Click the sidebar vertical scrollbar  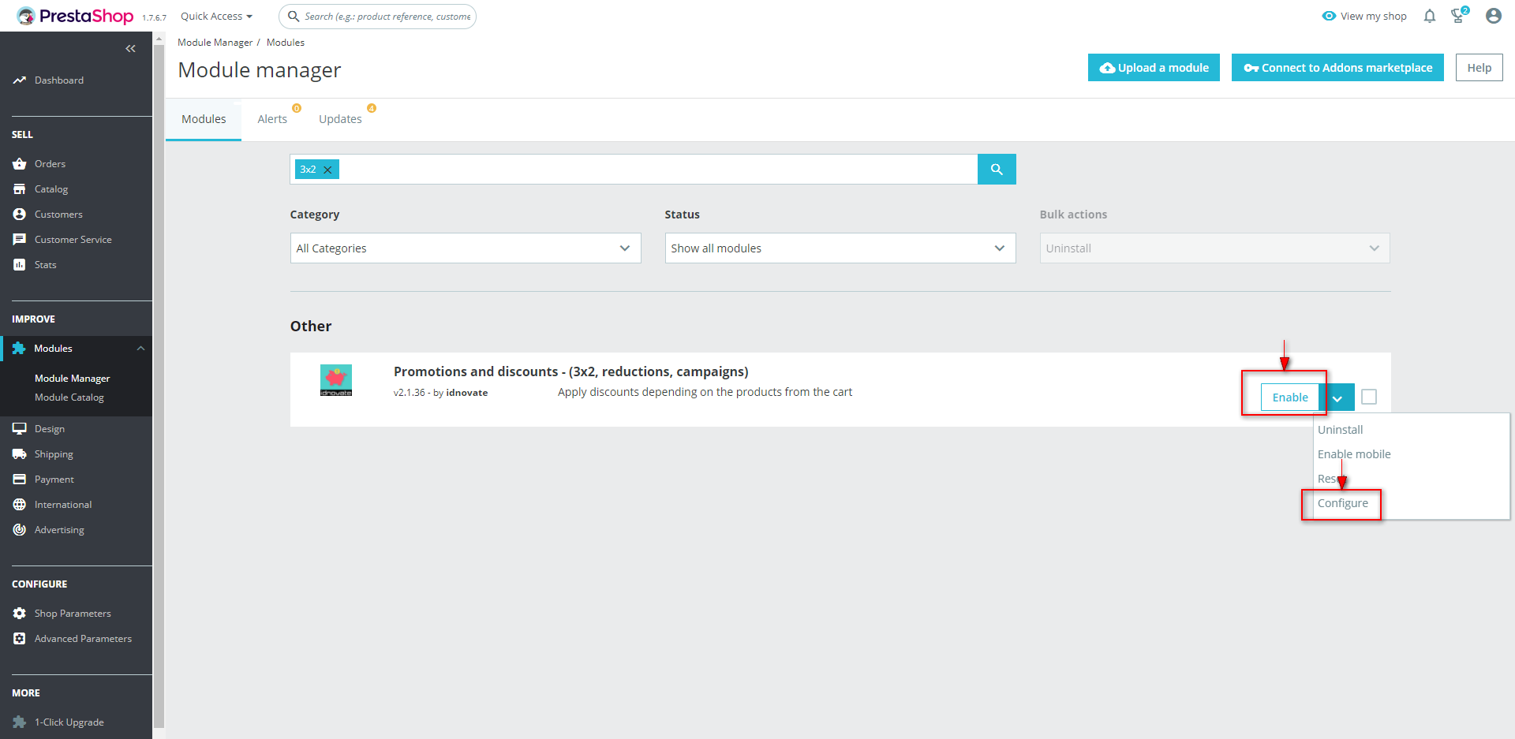point(159,385)
